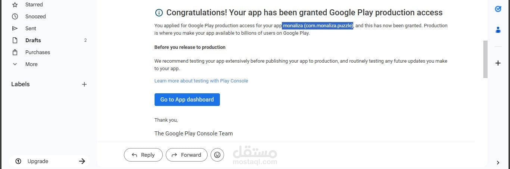Open the Tasks icon in the side panel
Viewport: 510px width, 169px height.
[498, 9]
